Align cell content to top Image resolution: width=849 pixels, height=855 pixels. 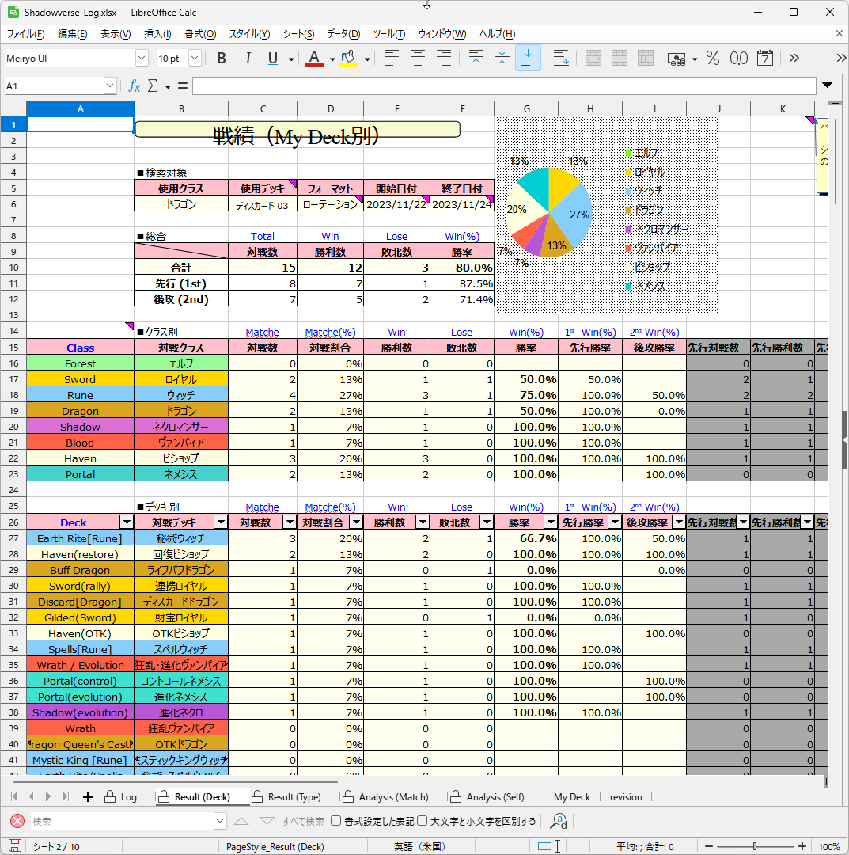476,59
